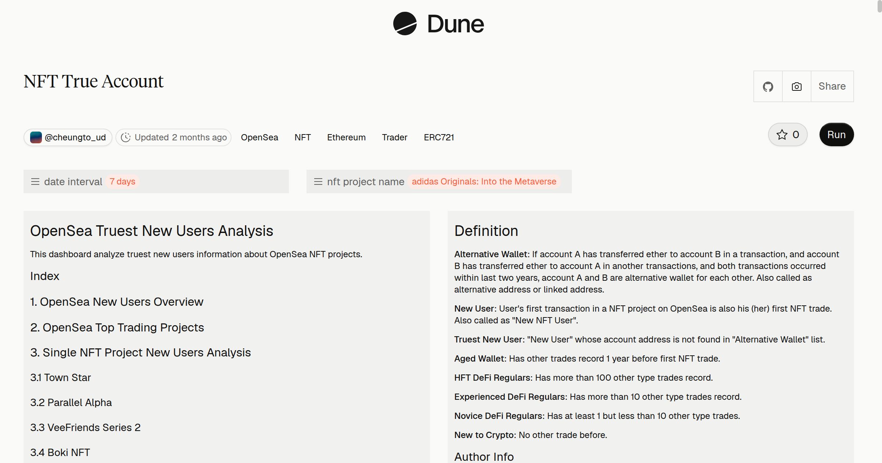Click index item '1. OpenSea New Users Overview'
The width and height of the screenshot is (882, 463).
(116, 302)
